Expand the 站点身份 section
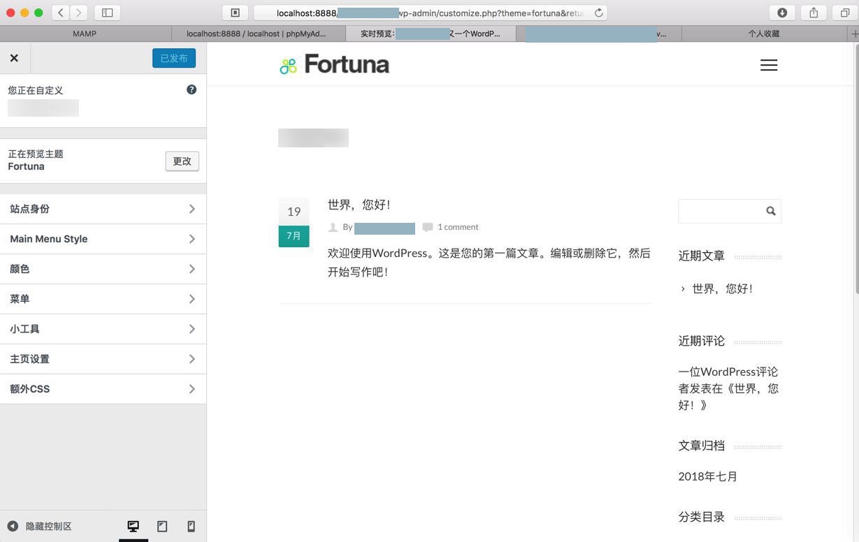The width and height of the screenshot is (859, 542). 103,209
